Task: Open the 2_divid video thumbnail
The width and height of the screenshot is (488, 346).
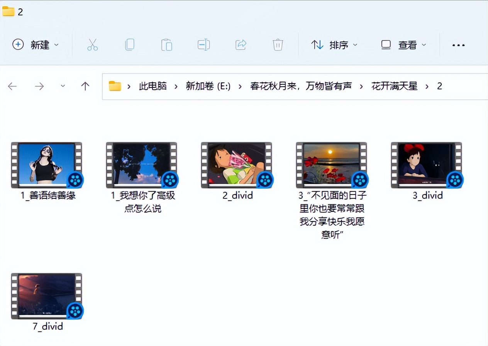Action: click(x=236, y=165)
